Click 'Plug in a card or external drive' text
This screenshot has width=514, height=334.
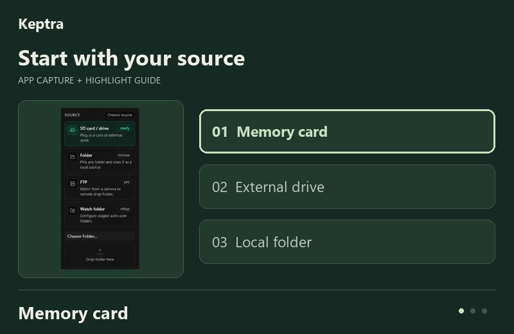[x=101, y=137]
